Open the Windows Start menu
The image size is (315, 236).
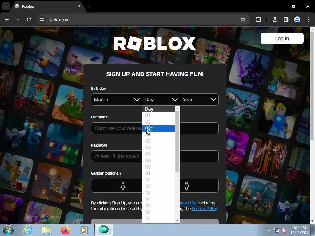(8, 230)
